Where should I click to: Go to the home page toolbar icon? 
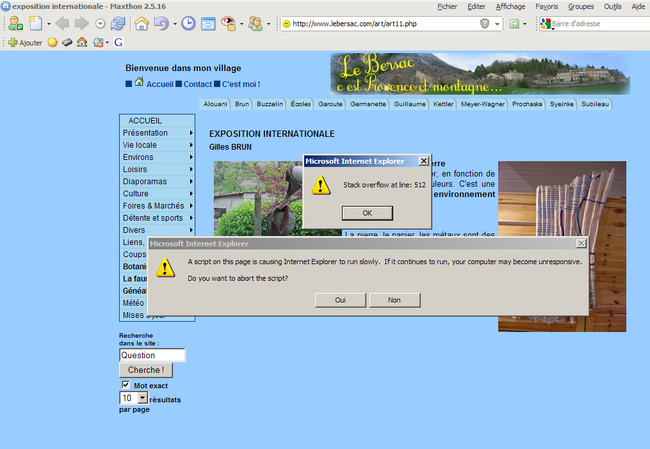point(142,24)
